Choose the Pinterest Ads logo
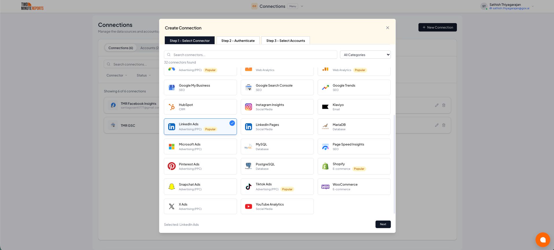554x250 pixels. point(172,166)
